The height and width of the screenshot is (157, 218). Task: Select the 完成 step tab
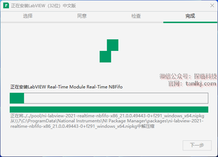[x=190, y=16]
